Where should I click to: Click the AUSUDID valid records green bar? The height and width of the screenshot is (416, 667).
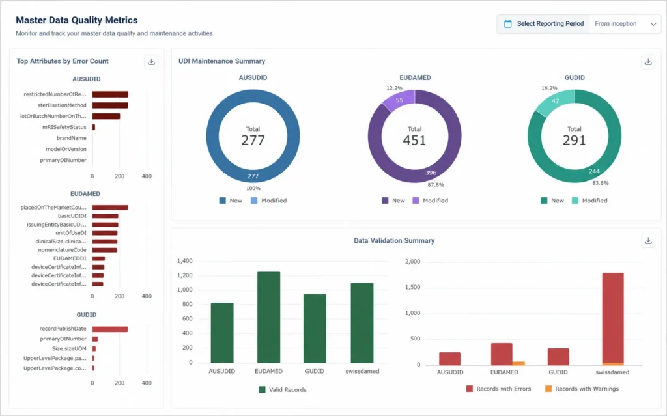click(x=222, y=333)
